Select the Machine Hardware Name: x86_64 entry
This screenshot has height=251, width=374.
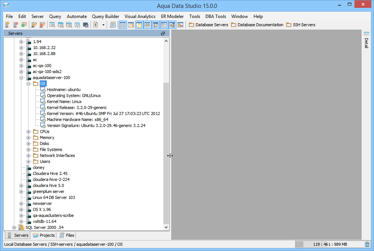click(x=77, y=120)
